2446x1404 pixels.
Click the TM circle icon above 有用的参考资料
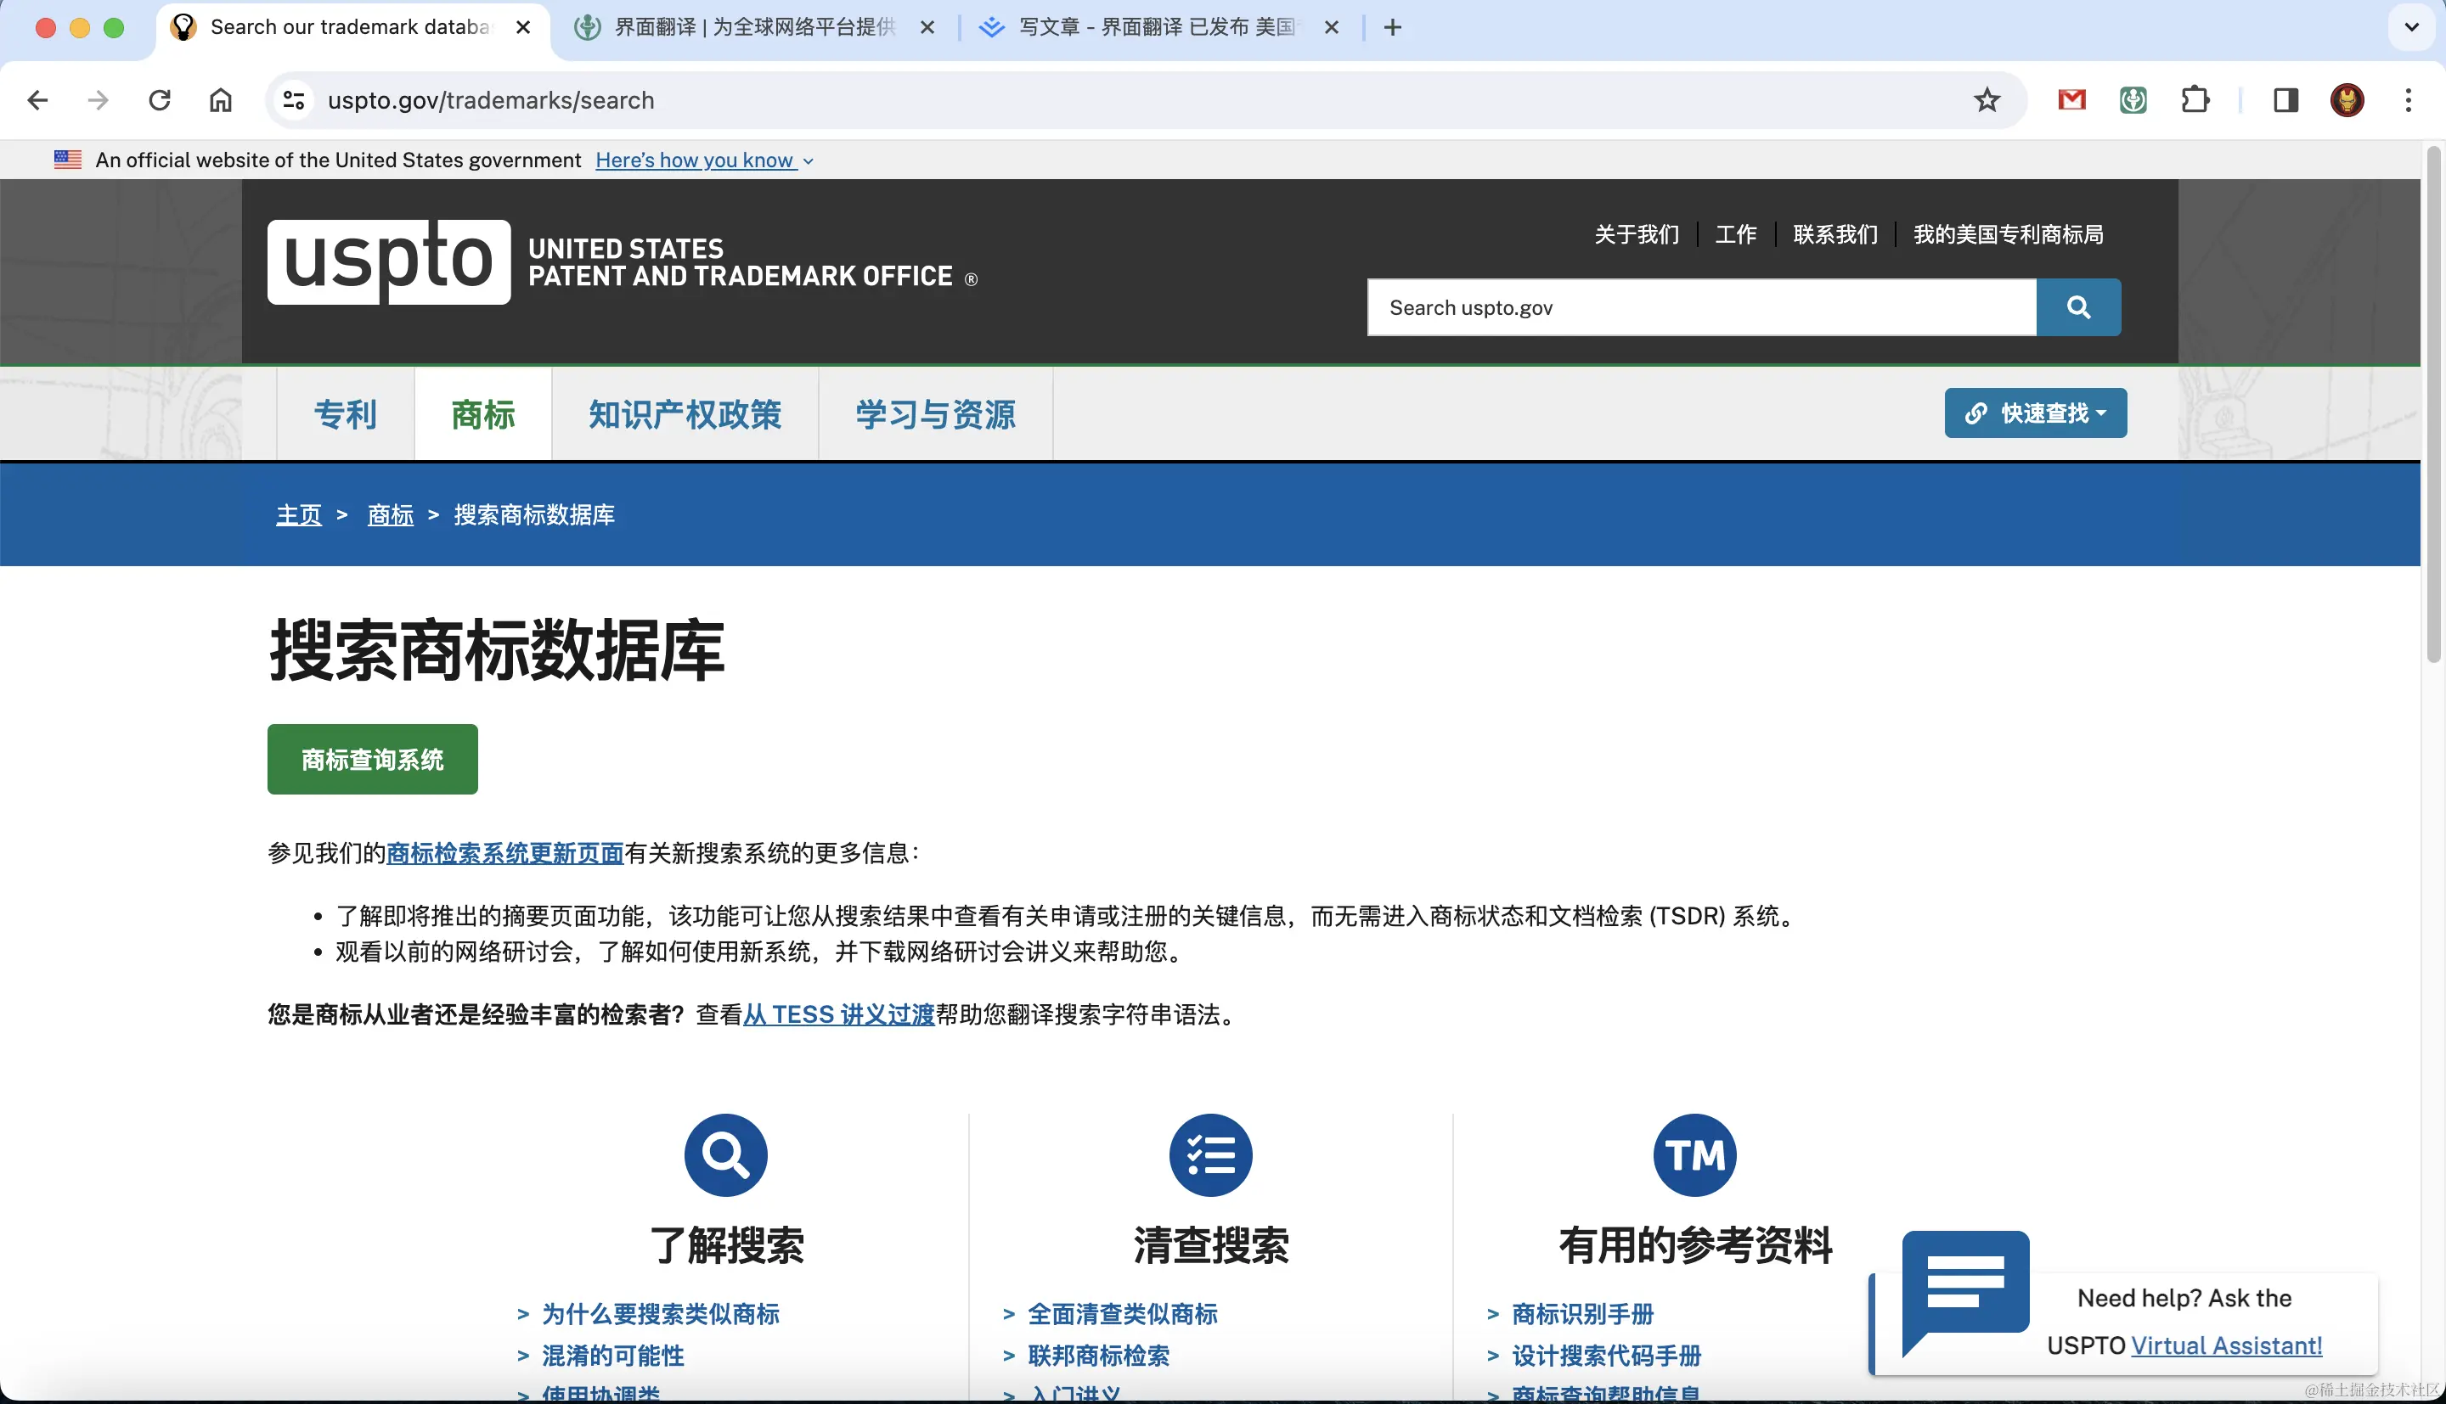coord(1694,1154)
